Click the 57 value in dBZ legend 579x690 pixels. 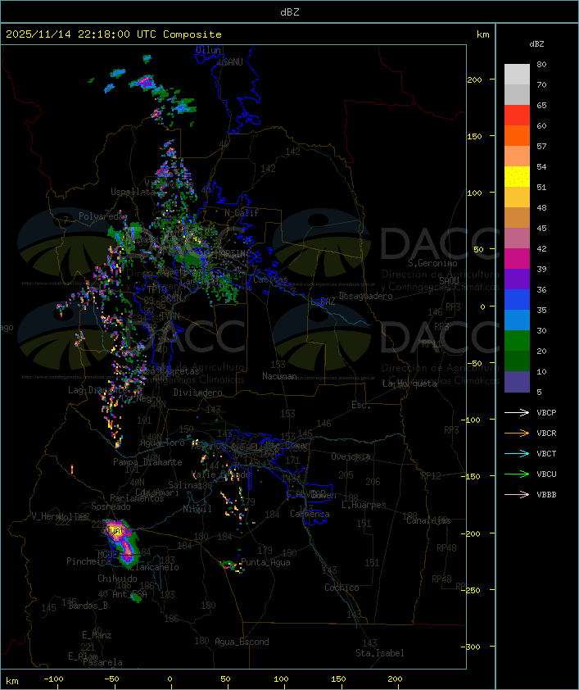pyautogui.click(x=541, y=146)
